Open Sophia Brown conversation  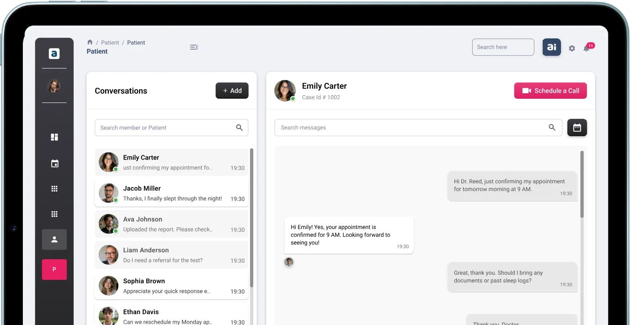(171, 286)
